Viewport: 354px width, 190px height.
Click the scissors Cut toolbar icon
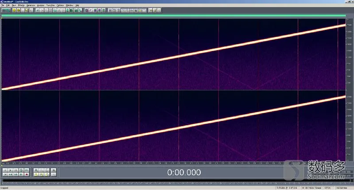[59, 10]
